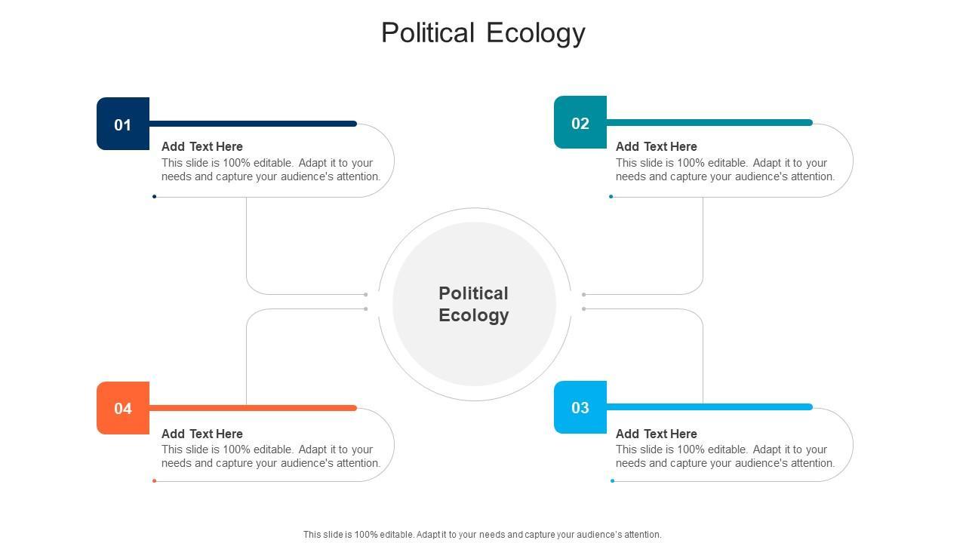The image size is (966, 543).
Task: Click the teal 02 number badge
Action: 580,123
